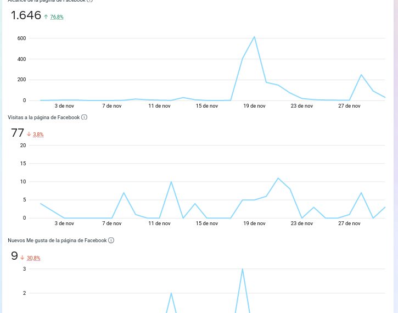Click '23 de nov' on the visits chart axis
The height and width of the screenshot is (313, 398).
point(302,223)
